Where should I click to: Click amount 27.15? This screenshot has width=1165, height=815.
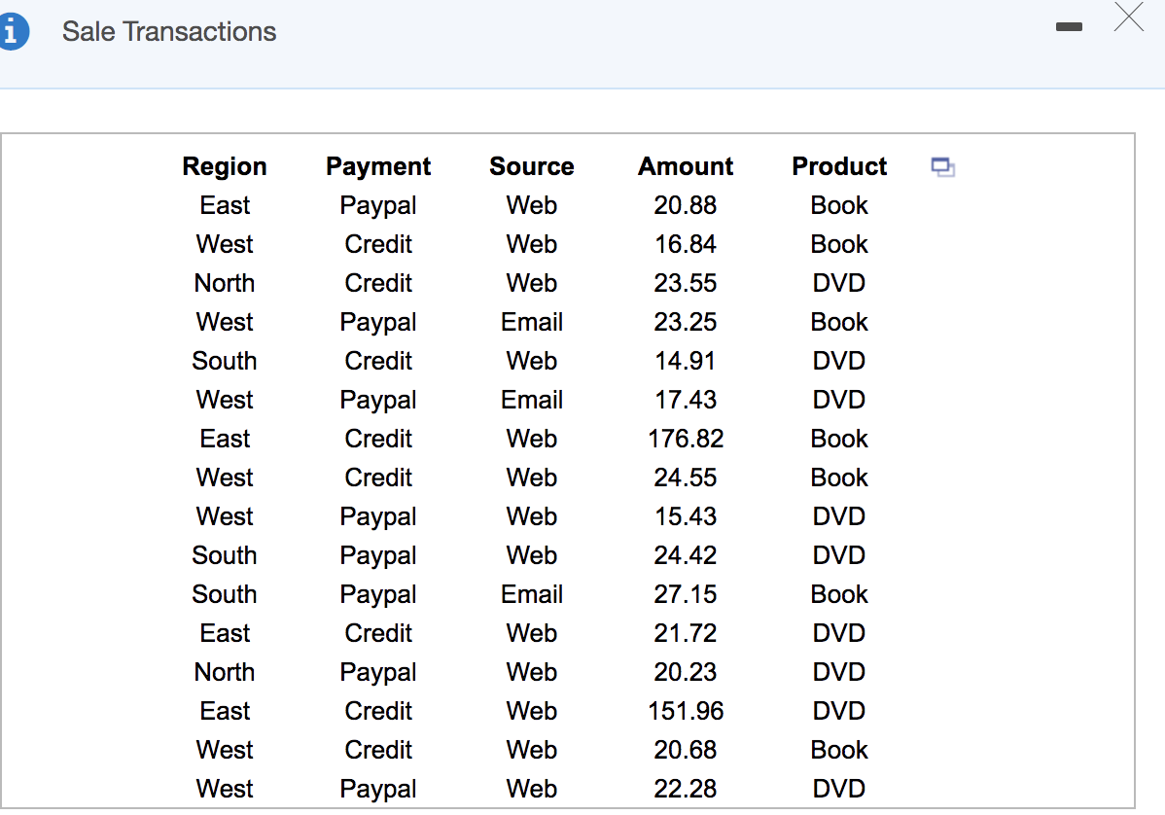(x=685, y=594)
